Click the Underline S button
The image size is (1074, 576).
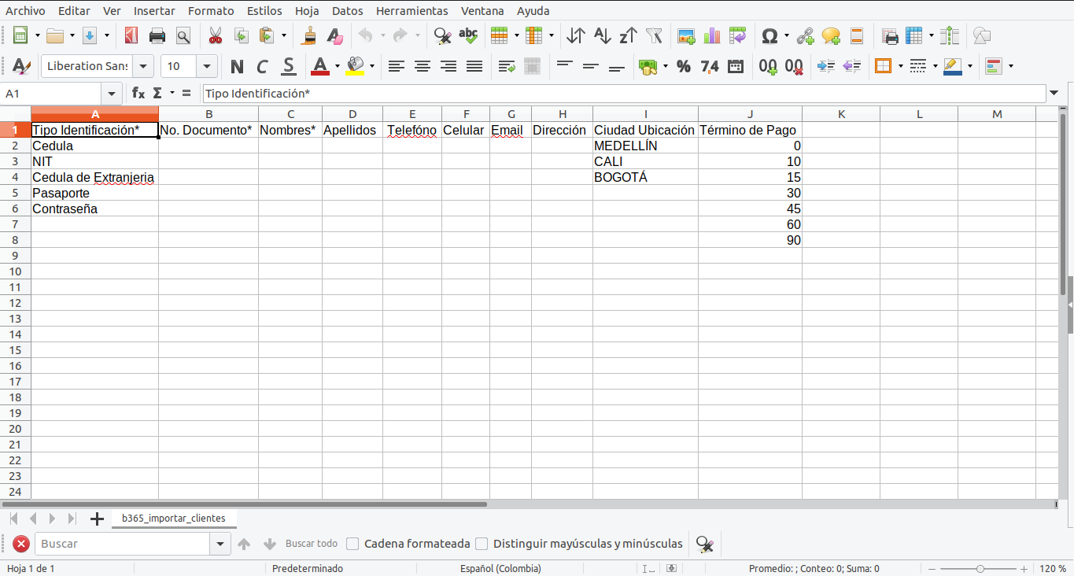point(289,66)
